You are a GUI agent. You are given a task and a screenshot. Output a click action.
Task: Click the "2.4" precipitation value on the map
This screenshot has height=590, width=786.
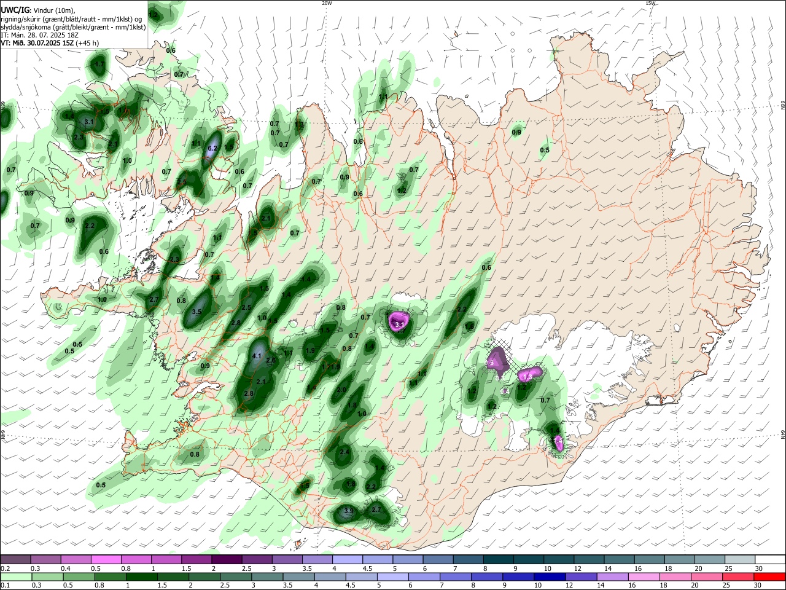(344, 452)
